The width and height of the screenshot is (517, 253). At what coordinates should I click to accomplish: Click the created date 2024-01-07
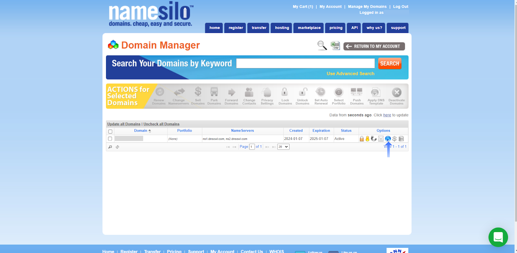click(x=293, y=139)
